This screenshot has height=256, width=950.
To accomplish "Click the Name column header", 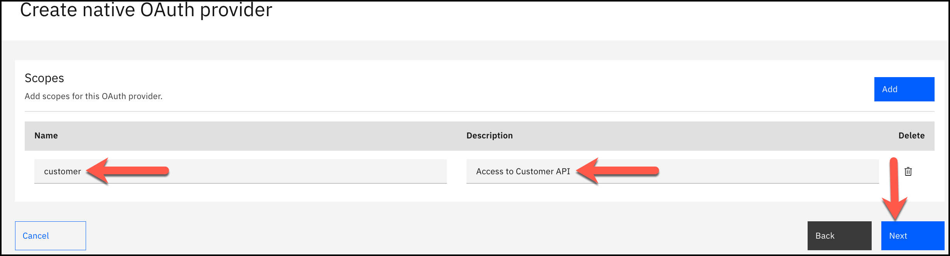I will (46, 136).
